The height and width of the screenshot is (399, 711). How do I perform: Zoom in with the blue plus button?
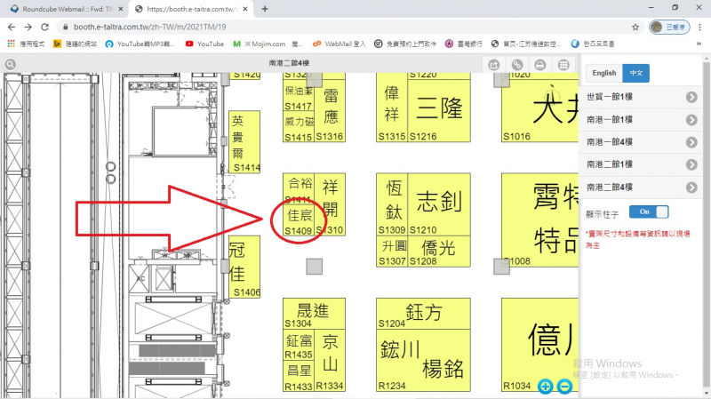pos(545,387)
